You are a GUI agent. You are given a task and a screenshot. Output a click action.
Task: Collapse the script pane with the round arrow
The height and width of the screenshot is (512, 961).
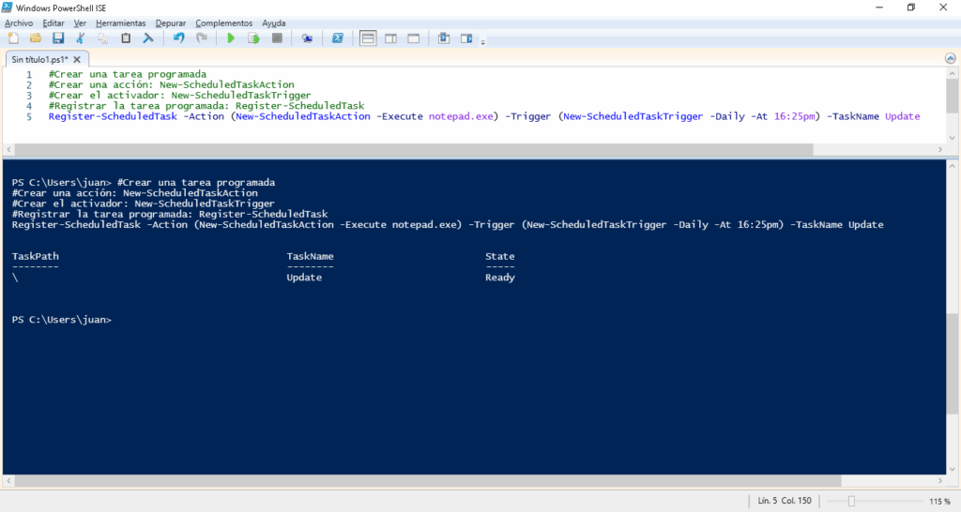(950, 59)
